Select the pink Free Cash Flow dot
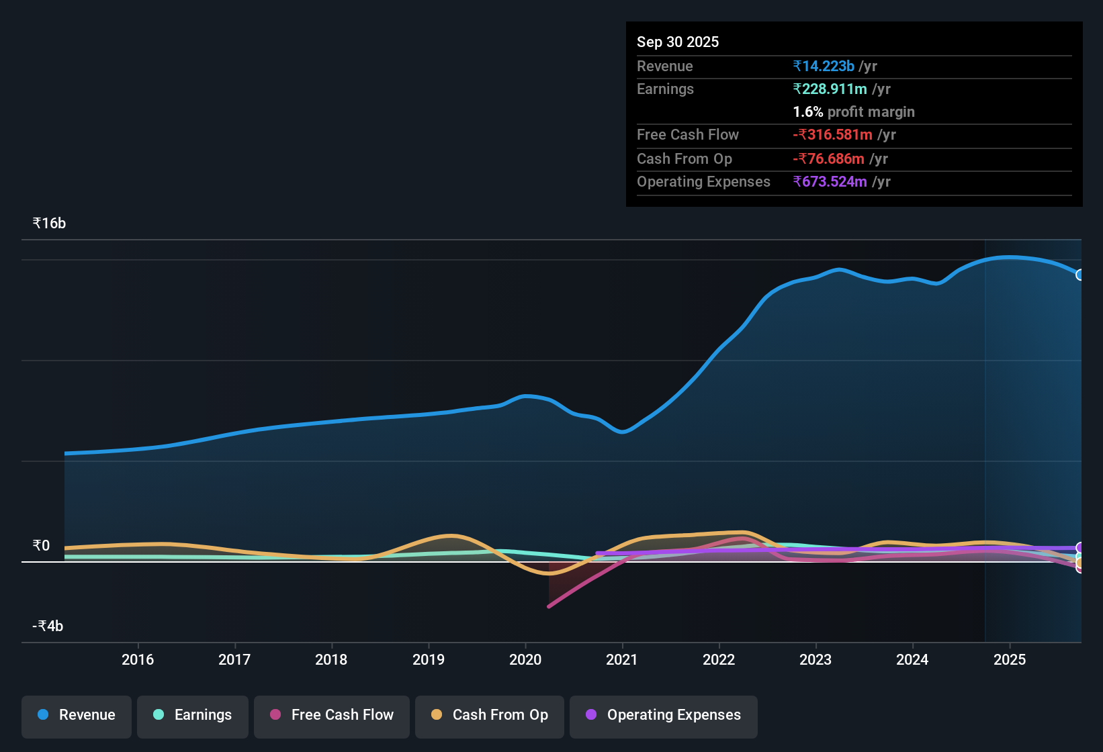This screenshot has height=752, width=1103. [x=275, y=715]
